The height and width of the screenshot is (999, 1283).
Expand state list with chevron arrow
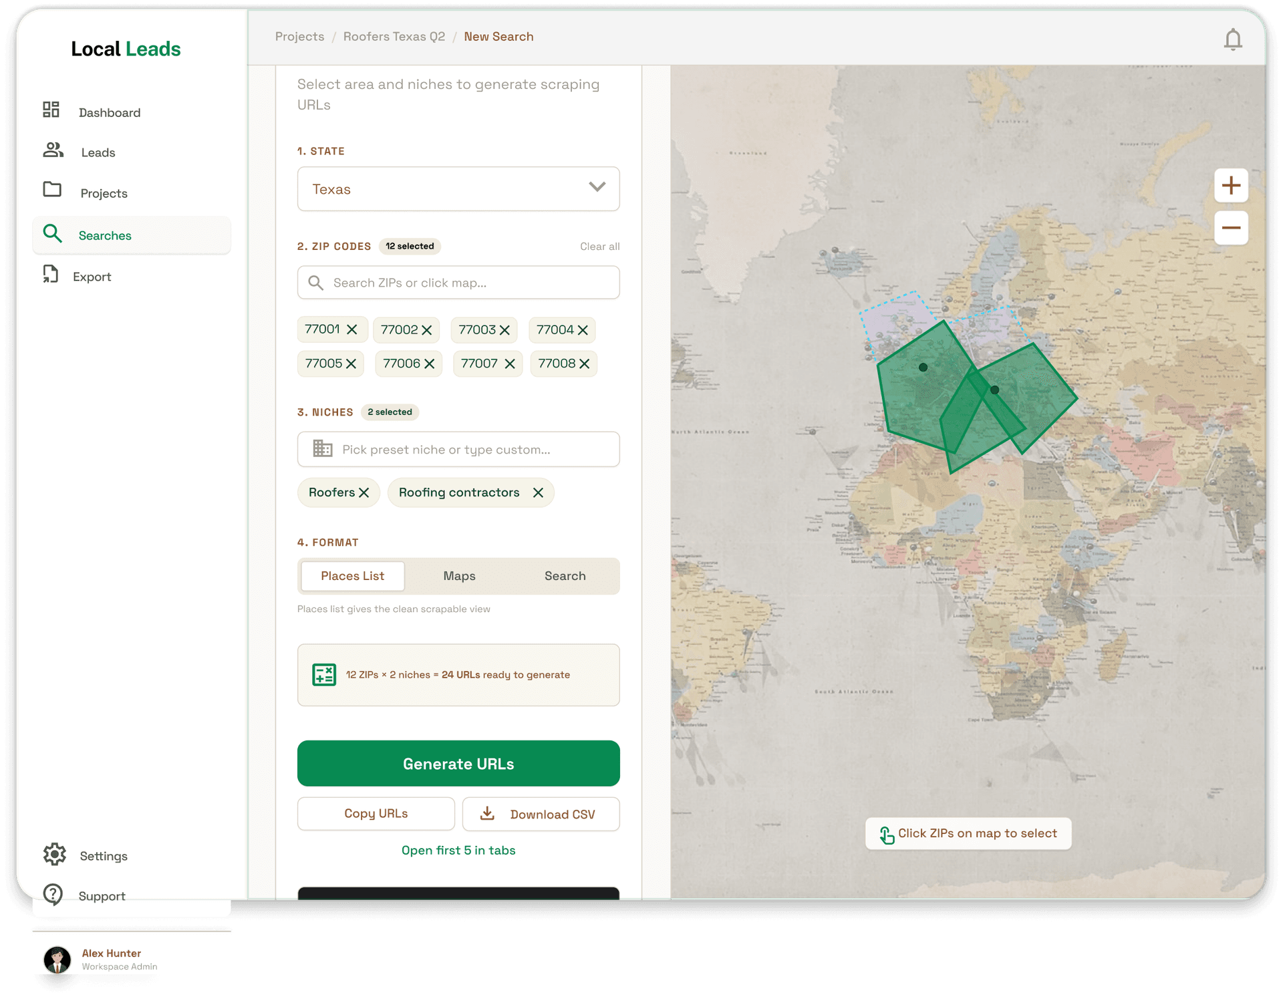(x=597, y=188)
